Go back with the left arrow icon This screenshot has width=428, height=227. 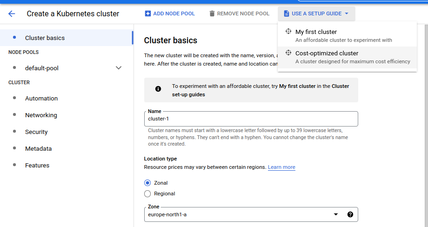pyautogui.click(x=12, y=13)
